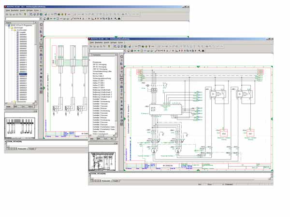Collapse project root node in back tree
The image size is (290, 217).
tap(6, 25)
